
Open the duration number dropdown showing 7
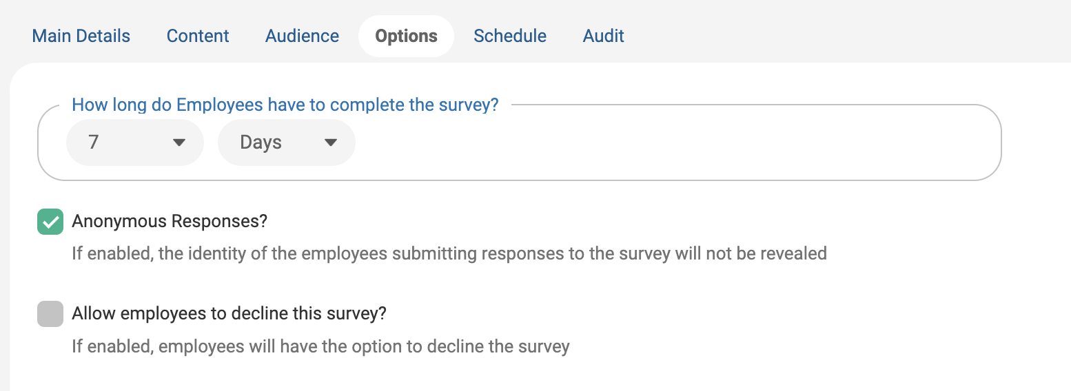coord(124,142)
